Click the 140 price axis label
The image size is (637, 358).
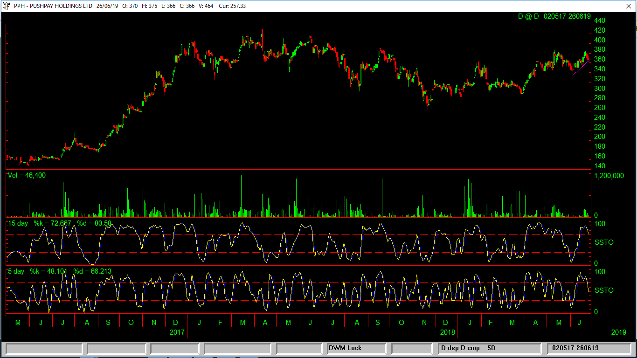pos(600,166)
